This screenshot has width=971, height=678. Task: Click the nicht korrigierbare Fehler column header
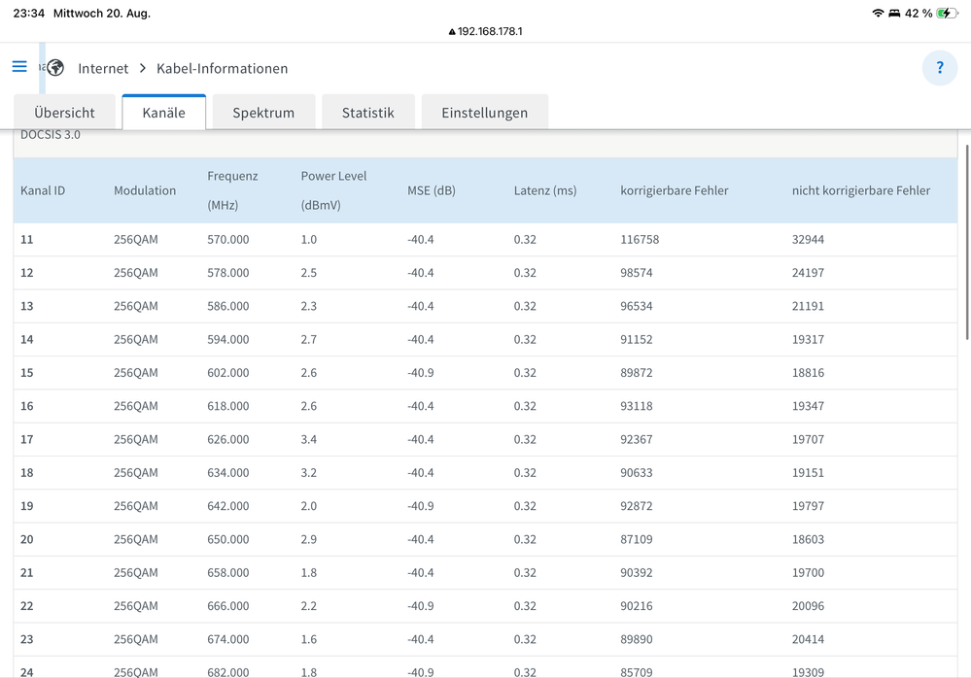[x=860, y=191]
